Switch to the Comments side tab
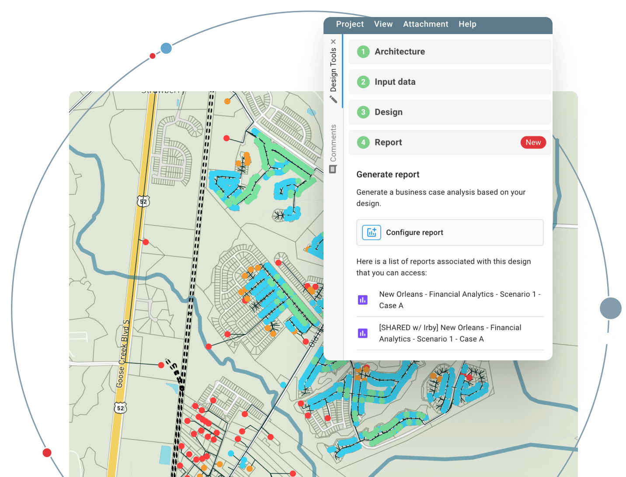The width and height of the screenshot is (626, 477). click(x=334, y=143)
